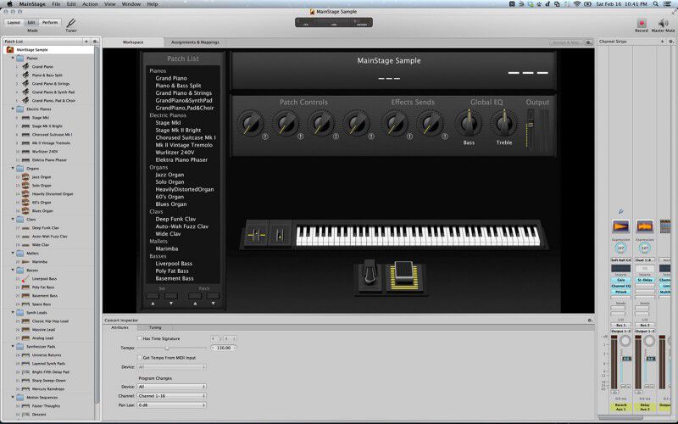Adjust the Tempo slider
Screen dimensions: 678x424
(167, 348)
